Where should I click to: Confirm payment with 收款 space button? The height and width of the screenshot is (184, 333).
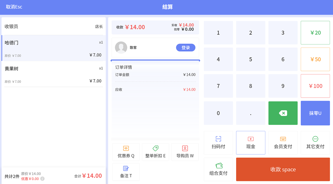click(283, 169)
